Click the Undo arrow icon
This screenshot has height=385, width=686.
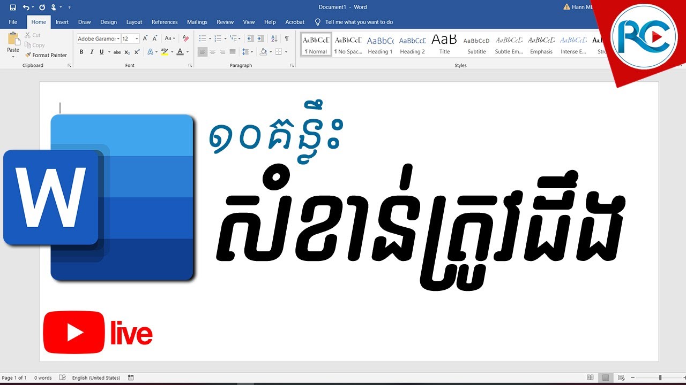tap(26, 7)
